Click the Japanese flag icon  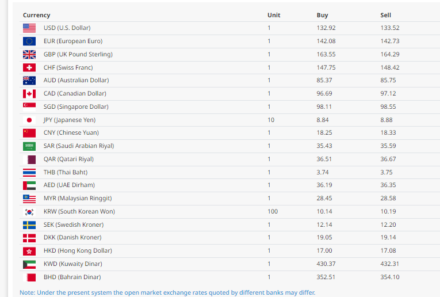(29, 120)
